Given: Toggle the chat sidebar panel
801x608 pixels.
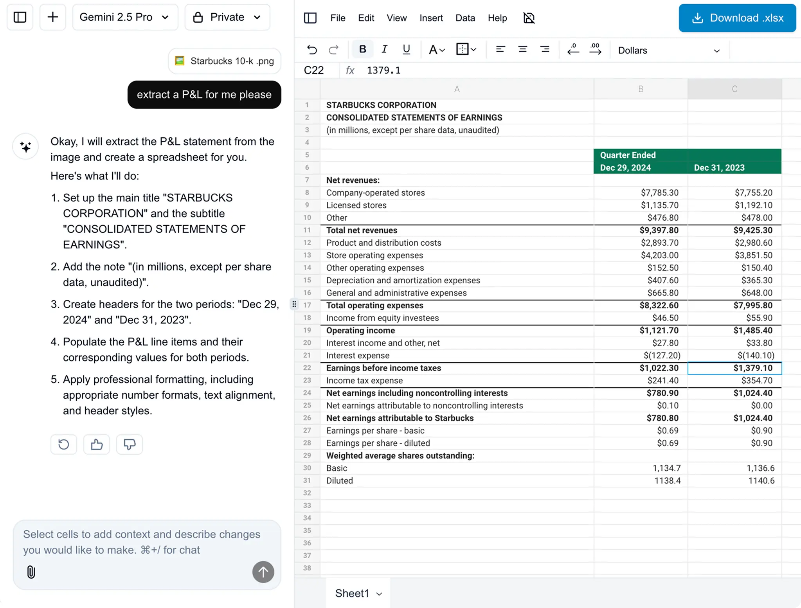Looking at the screenshot, I should click(x=20, y=17).
